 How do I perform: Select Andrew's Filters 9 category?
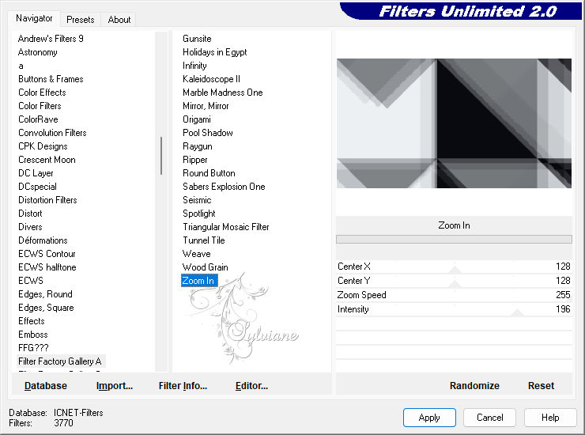tap(51, 39)
